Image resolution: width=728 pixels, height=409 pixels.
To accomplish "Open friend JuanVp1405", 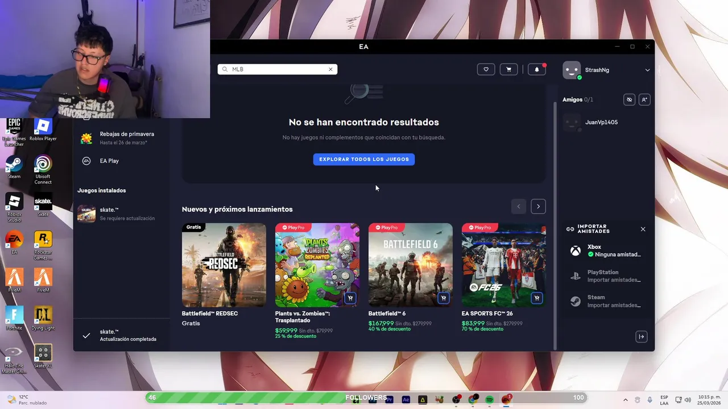I will 606,122.
